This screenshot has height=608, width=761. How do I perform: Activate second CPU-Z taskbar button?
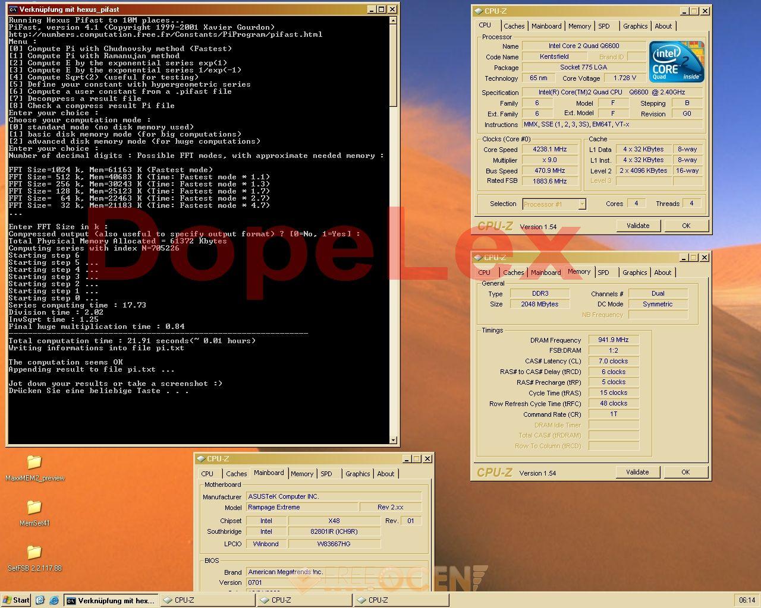click(304, 600)
